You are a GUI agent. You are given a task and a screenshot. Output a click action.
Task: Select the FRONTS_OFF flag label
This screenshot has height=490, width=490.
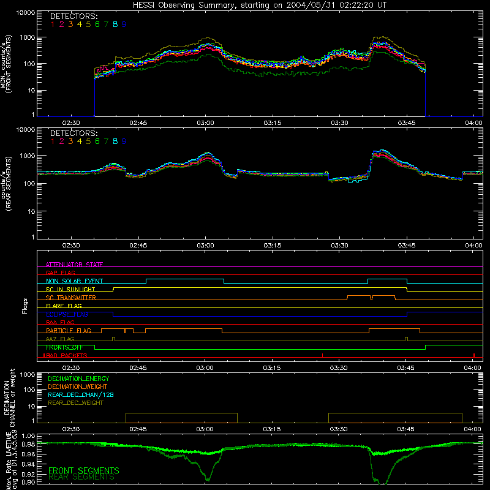64,347
